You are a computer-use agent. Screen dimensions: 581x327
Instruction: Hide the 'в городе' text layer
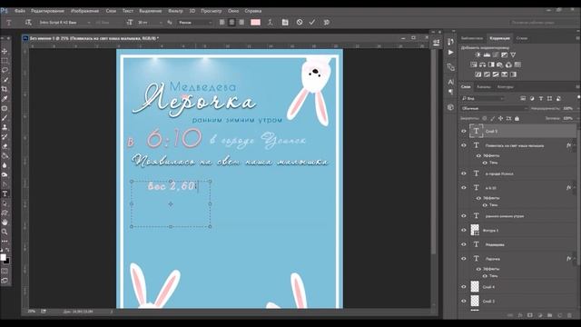464,173
